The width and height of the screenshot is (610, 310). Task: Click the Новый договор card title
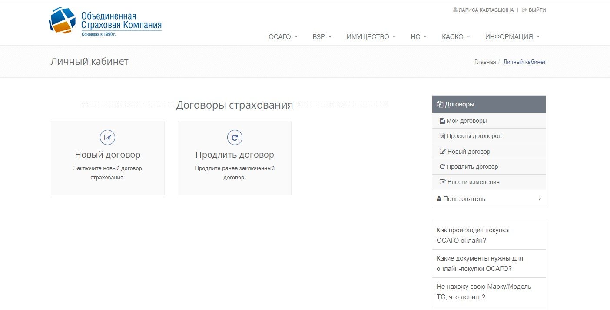tap(107, 155)
